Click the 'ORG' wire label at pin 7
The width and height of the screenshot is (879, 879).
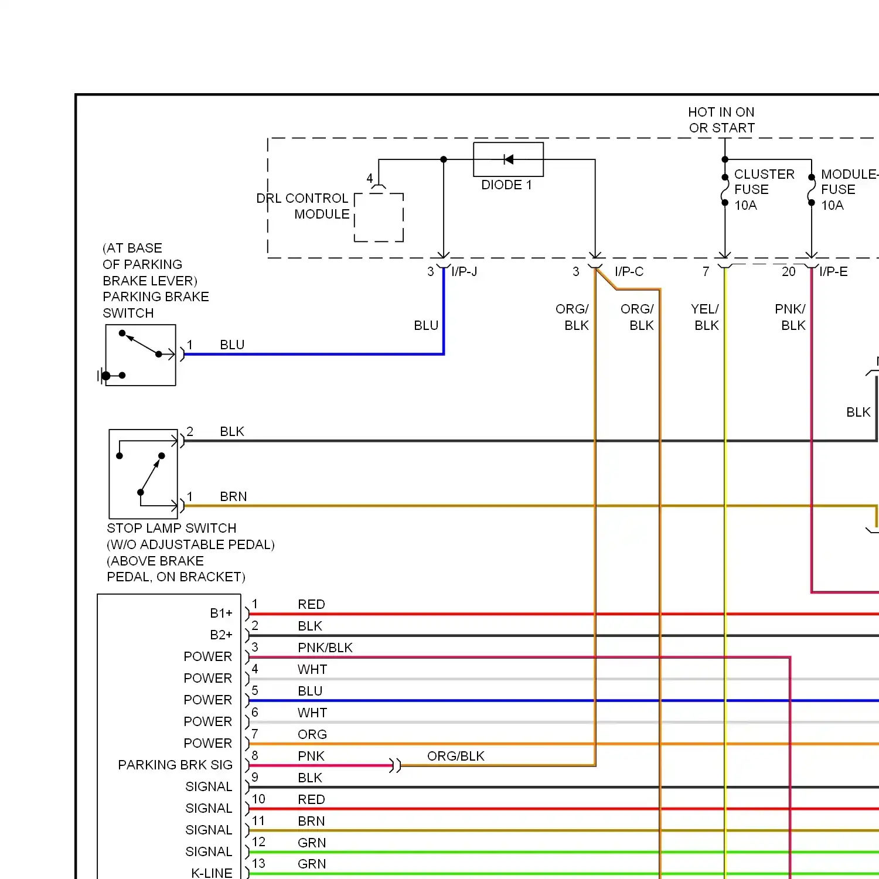[x=312, y=734]
